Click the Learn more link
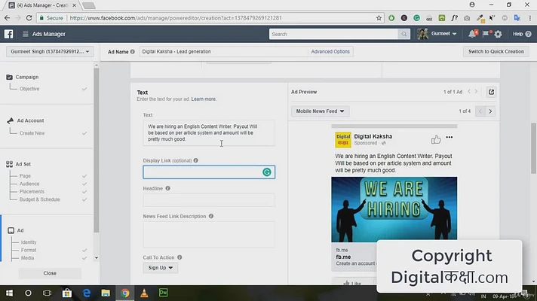537x301 pixels. pos(204,99)
